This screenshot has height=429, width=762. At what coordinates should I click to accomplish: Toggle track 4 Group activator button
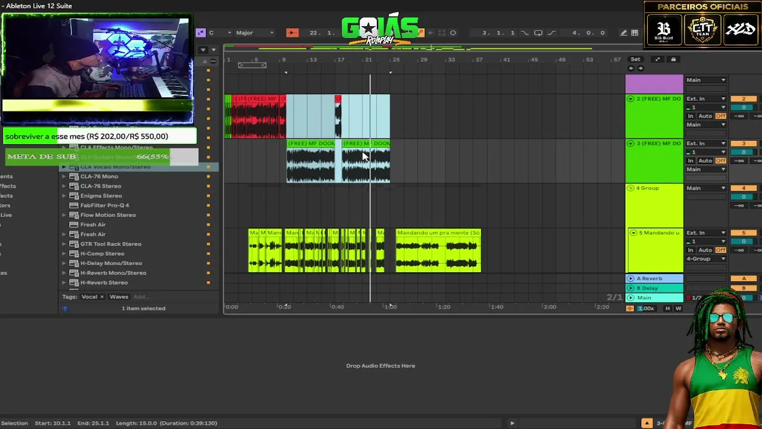(744, 188)
